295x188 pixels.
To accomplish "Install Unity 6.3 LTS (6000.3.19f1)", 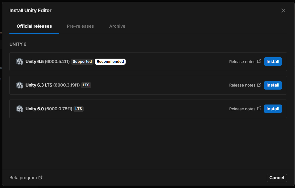I will pyautogui.click(x=273, y=85).
